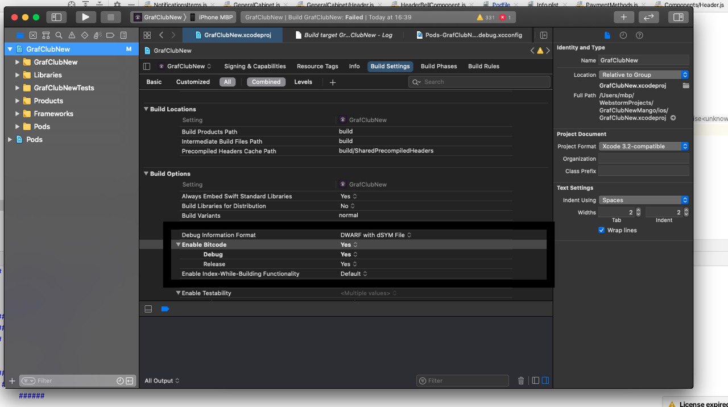The width and height of the screenshot is (728, 407).
Task: Click the red error count indicator
Action: click(505, 18)
